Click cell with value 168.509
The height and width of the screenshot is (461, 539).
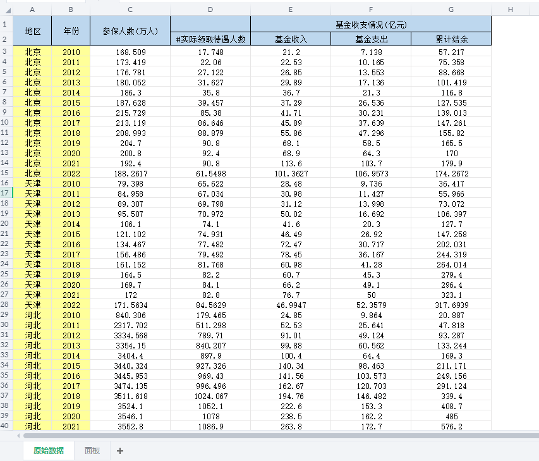(130, 52)
